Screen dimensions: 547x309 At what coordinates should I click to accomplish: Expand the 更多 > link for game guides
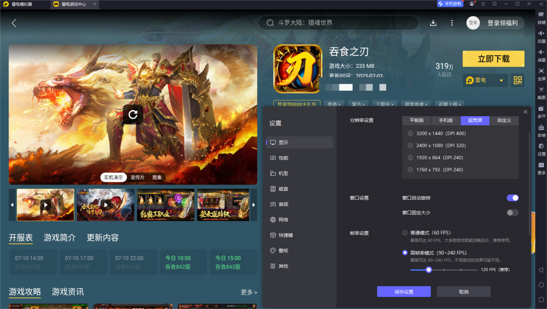pos(249,293)
